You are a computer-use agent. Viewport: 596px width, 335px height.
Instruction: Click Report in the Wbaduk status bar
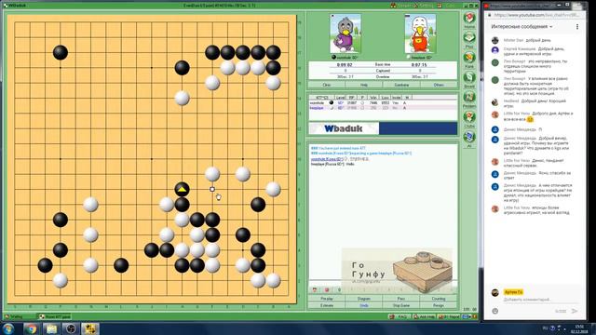tap(449, 316)
